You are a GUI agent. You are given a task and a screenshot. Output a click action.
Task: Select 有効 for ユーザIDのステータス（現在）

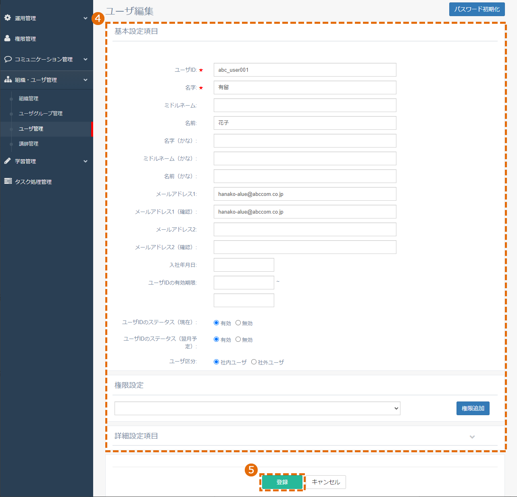[x=216, y=323]
